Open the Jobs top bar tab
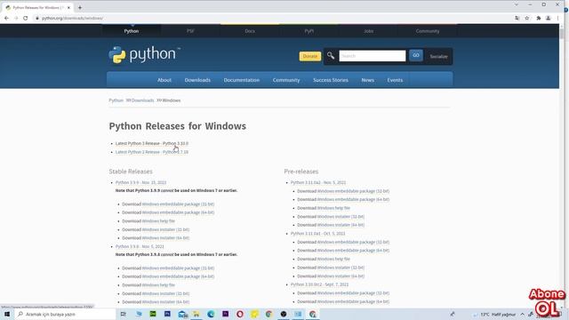Screen dimensions: 569x320 tap(368, 31)
